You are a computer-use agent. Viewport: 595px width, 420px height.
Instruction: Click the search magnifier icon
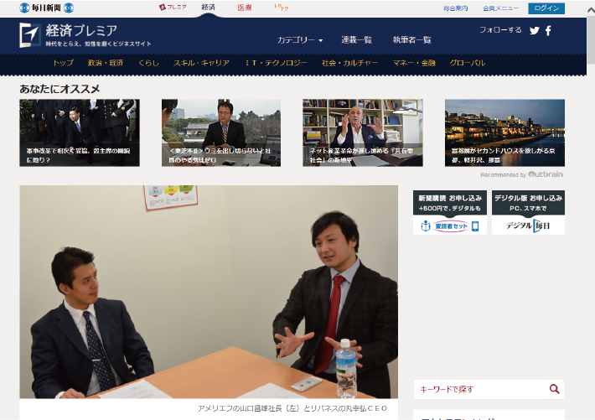[554, 389]
